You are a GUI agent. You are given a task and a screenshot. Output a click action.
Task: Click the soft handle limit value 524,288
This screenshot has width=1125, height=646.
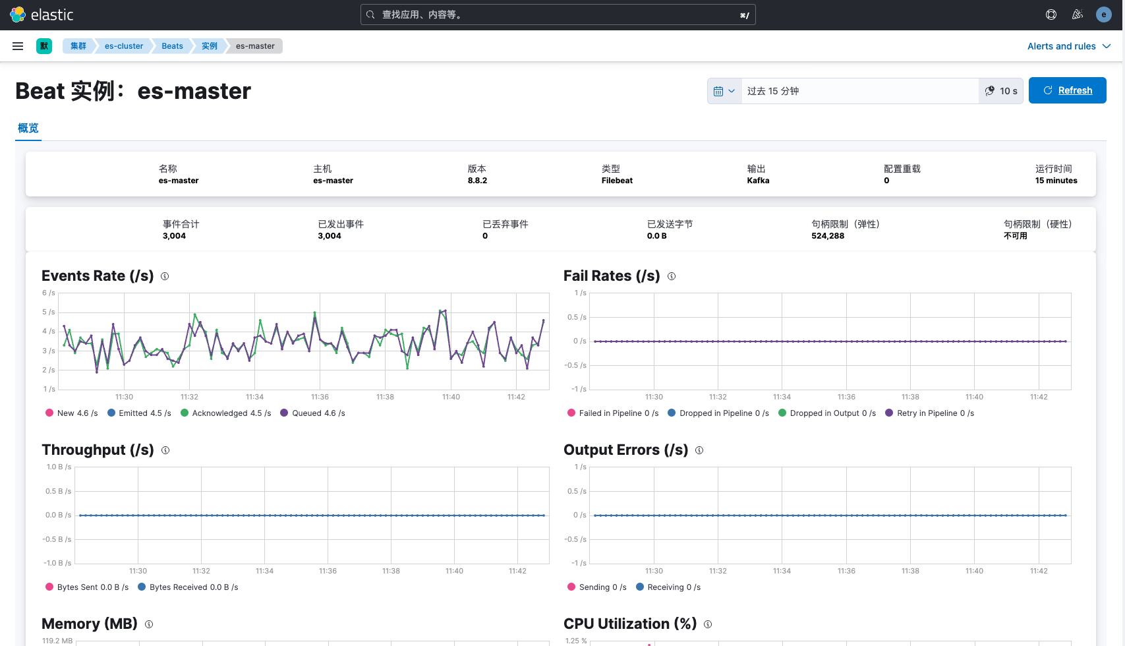828,236
